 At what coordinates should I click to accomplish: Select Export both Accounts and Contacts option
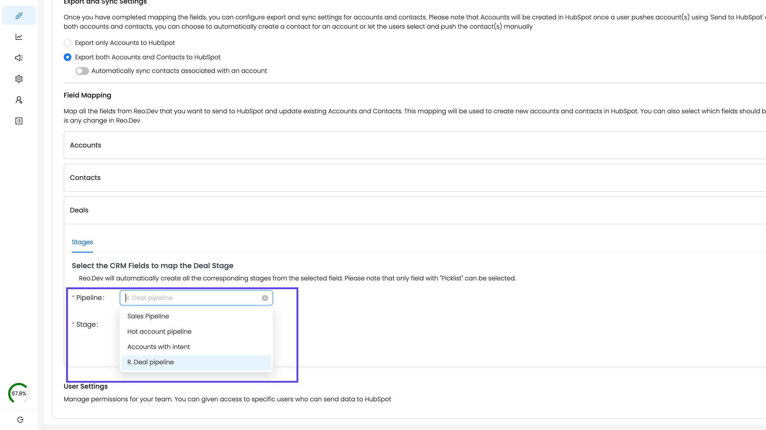(67, 57)
